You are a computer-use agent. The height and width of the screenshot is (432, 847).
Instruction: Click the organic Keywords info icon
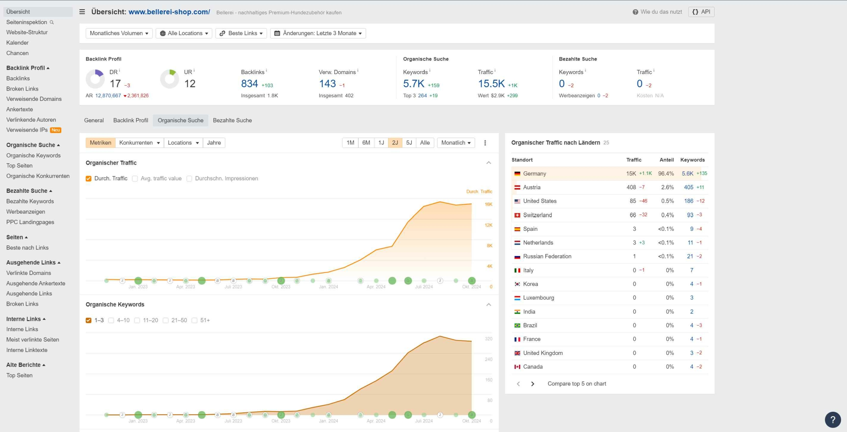pyautogui.click(x=430, y=70)
